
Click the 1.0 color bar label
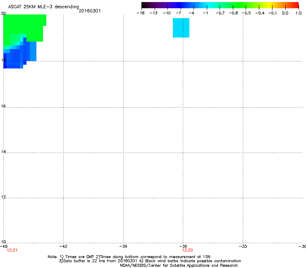(x=299, y=13)
